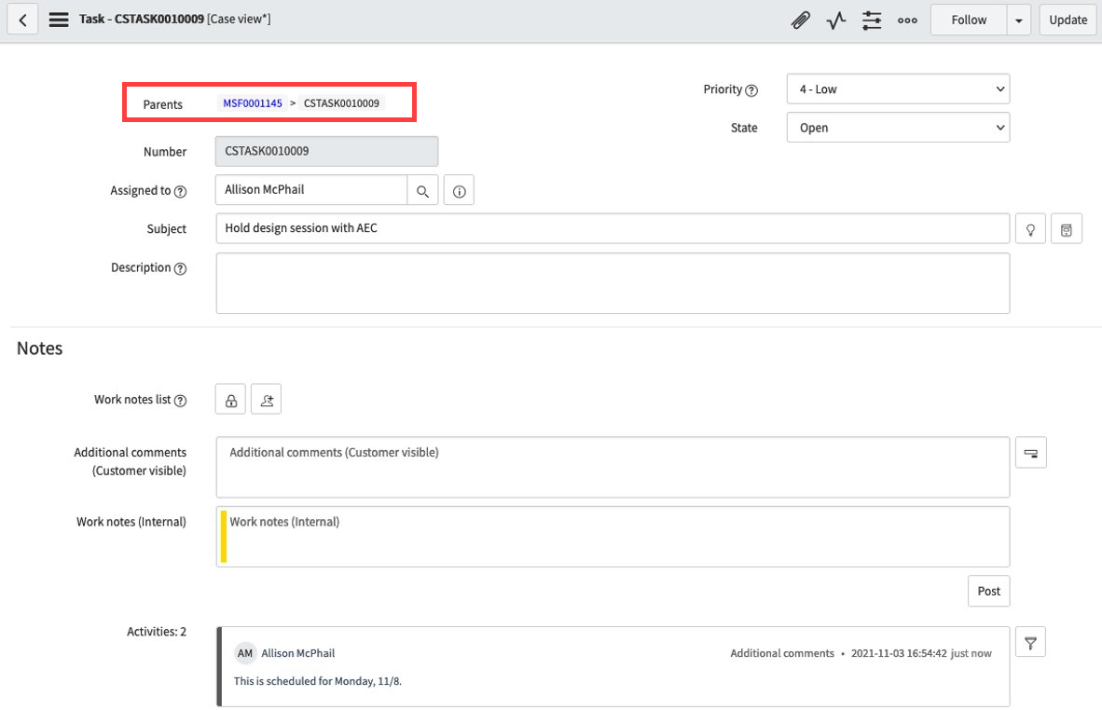This screenshot has height=710, width=1102.
Task: Open suggestions lightbulb beside Subject
Action: [1030, 229]
